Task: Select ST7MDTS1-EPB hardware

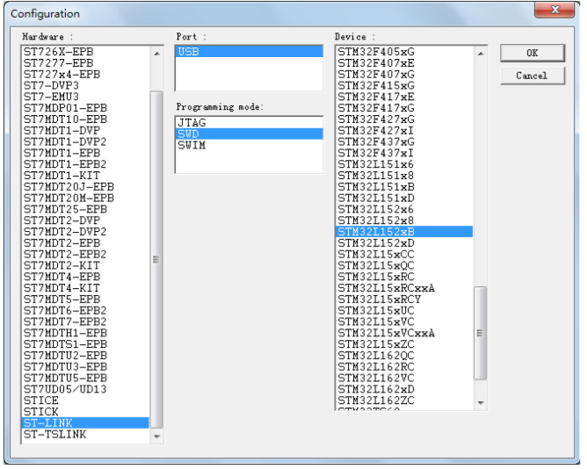Action: [86, 344]
